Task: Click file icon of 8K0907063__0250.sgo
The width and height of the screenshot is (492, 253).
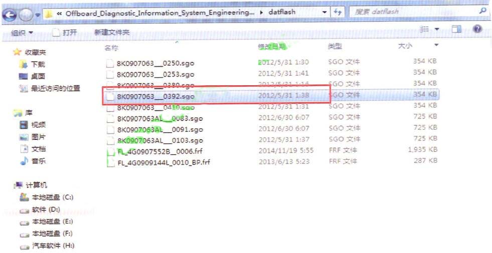Action: tap(109, 63)
